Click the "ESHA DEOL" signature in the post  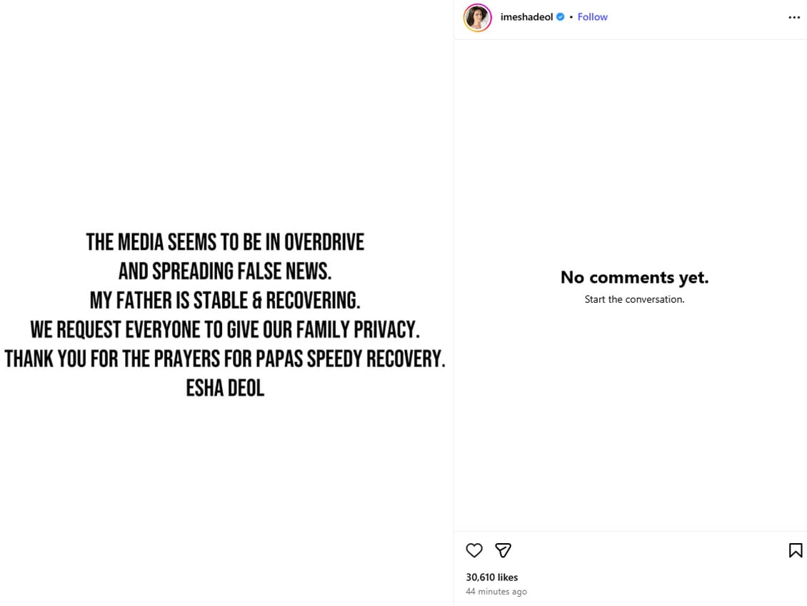[x=225, y=388]
